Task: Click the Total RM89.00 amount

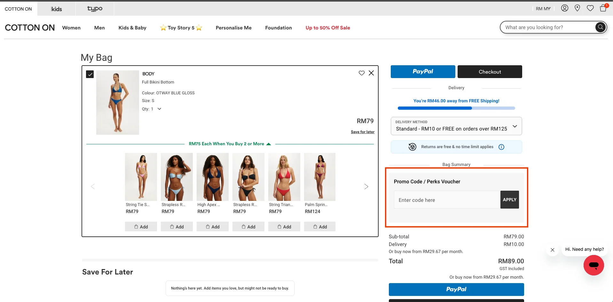Action: coord(511,261)
